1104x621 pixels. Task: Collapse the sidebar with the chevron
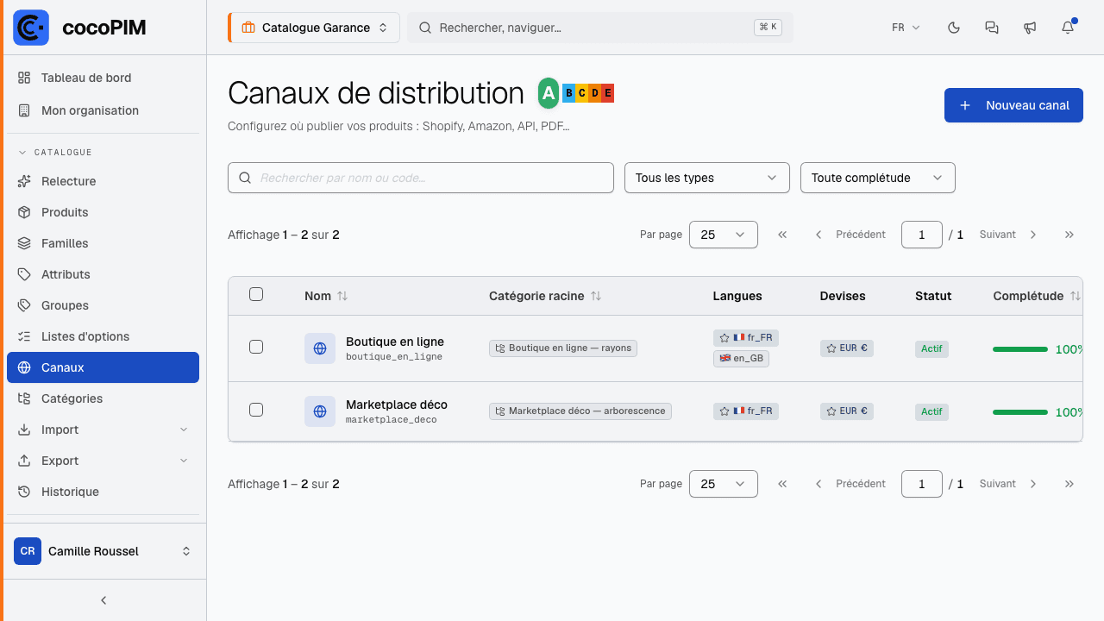tap(103, 600)
